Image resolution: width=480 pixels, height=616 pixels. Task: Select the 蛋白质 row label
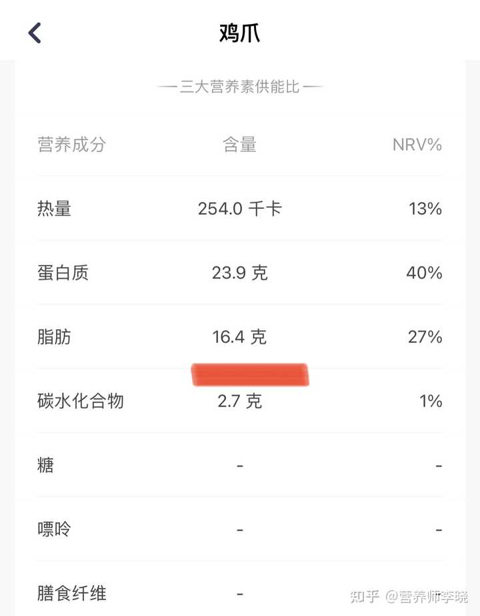[63, 273]
